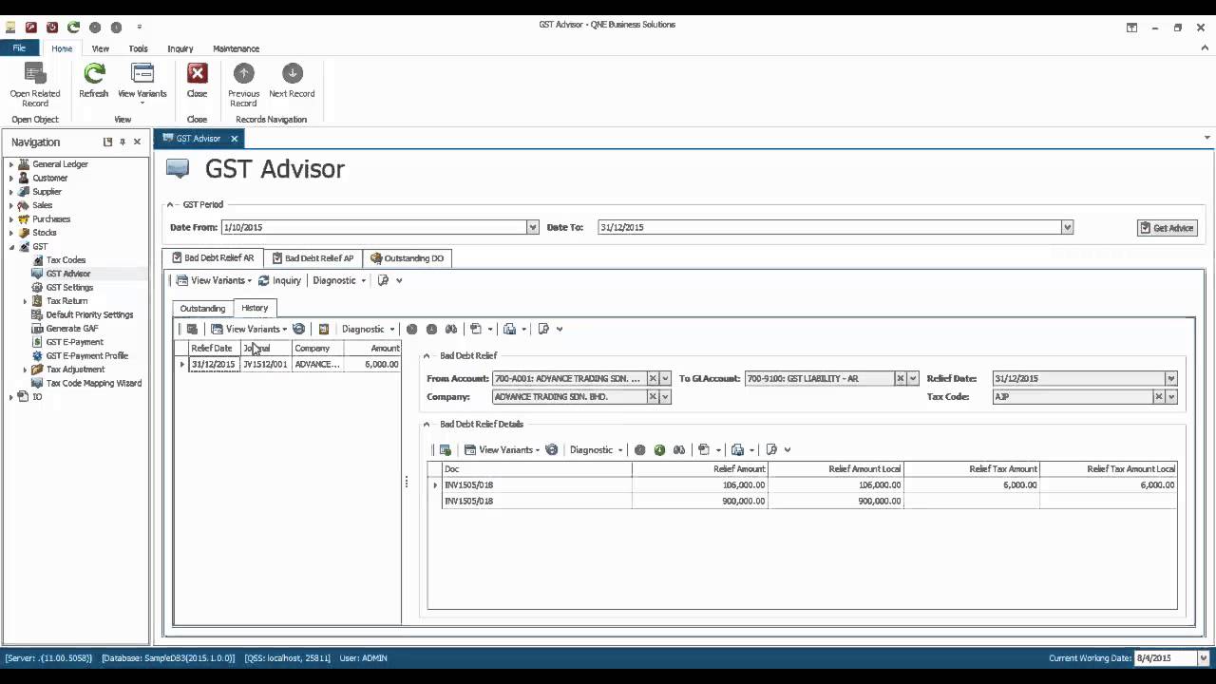
Task: Collapse the Bad Debt Relief section
Action: (x=427, y=355)
